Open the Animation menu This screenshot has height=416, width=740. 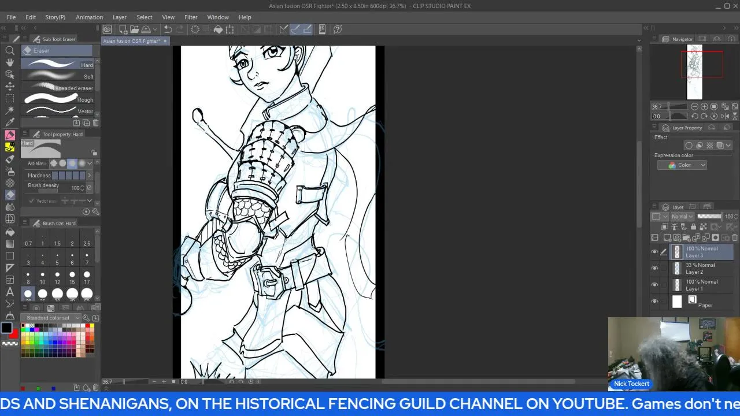(89, 17)
